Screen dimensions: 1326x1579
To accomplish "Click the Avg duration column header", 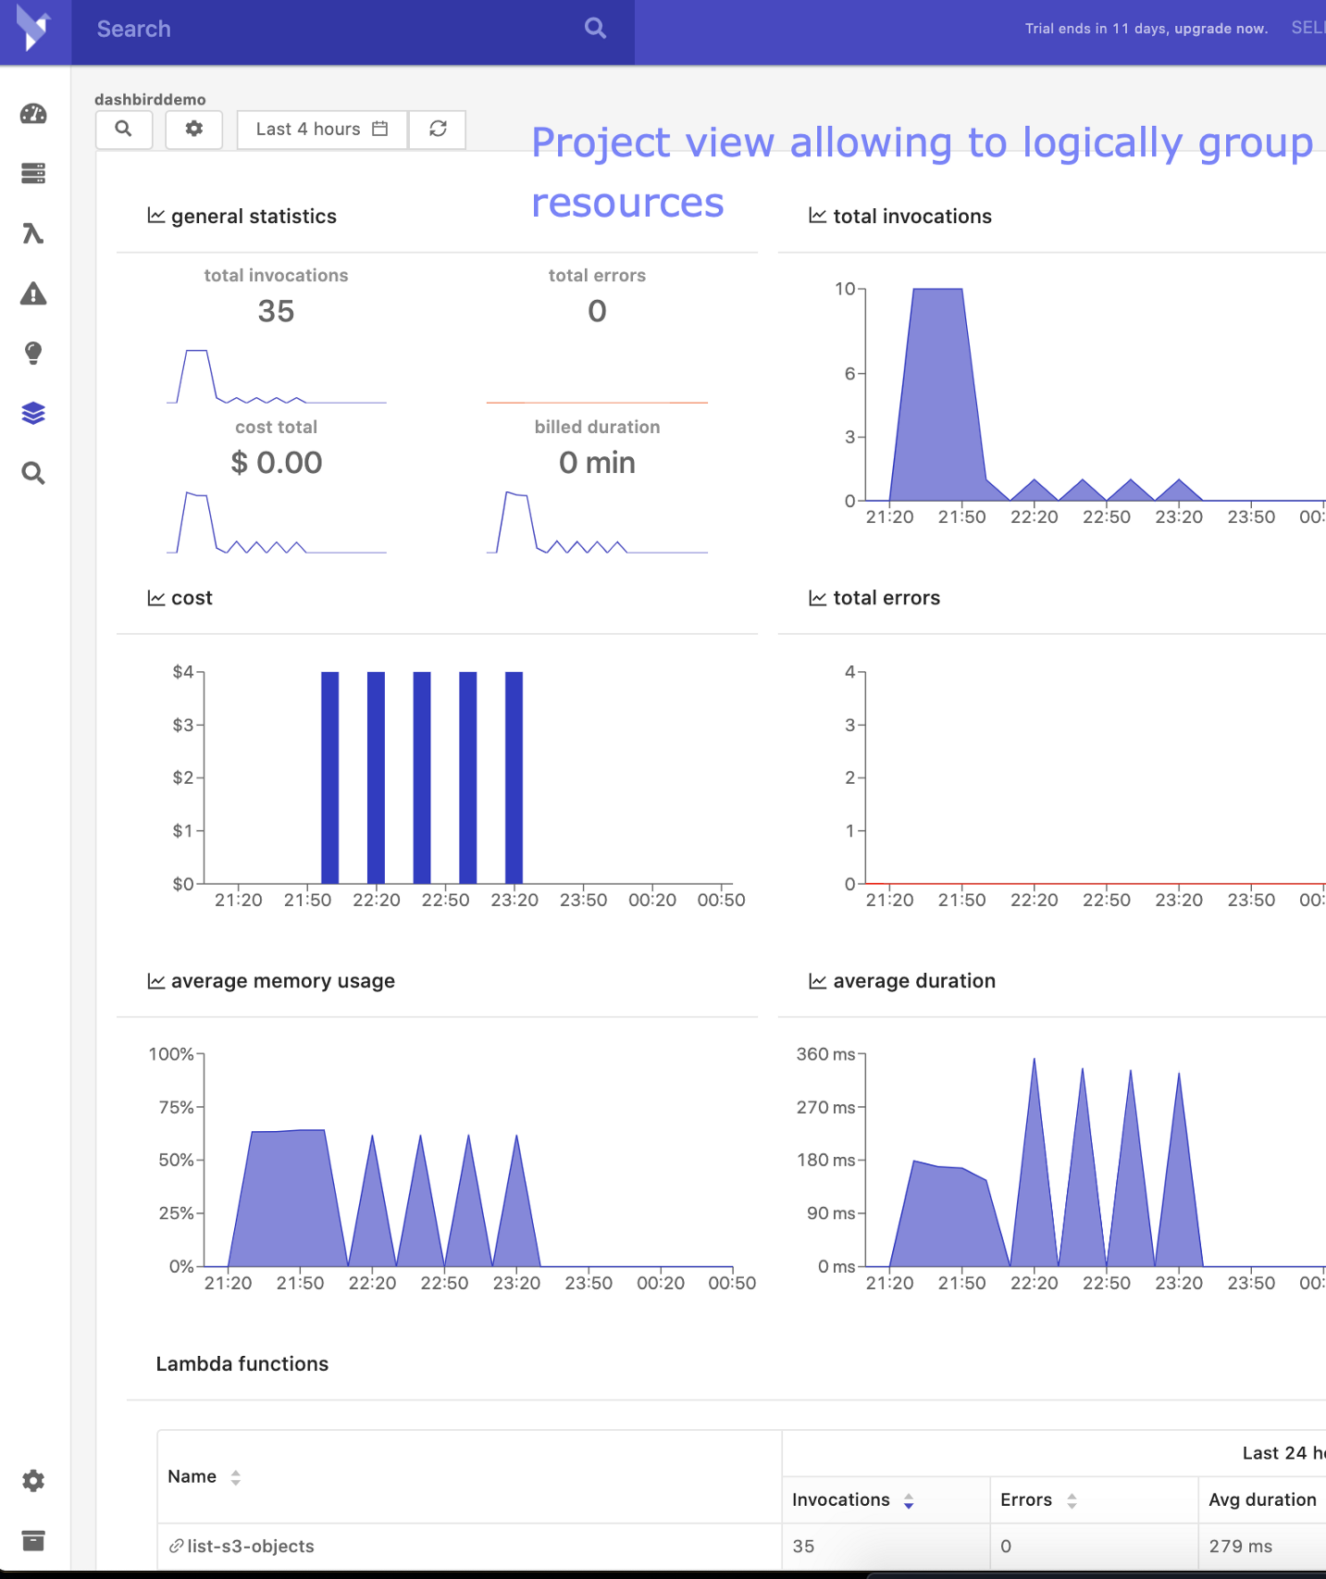I will [1262, 1499].
